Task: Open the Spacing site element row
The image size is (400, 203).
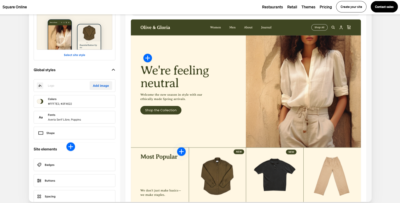Action: [x=74, y=196]
